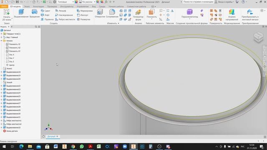This screenshot has height=150, width=267.
Task: Select the Отверстие (Hole) tool
Action: (x=100, y=14)
